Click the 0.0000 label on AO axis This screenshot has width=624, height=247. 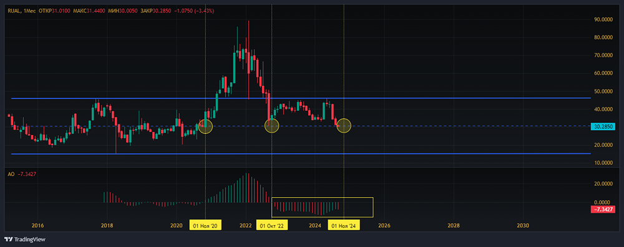click(602, 202)
